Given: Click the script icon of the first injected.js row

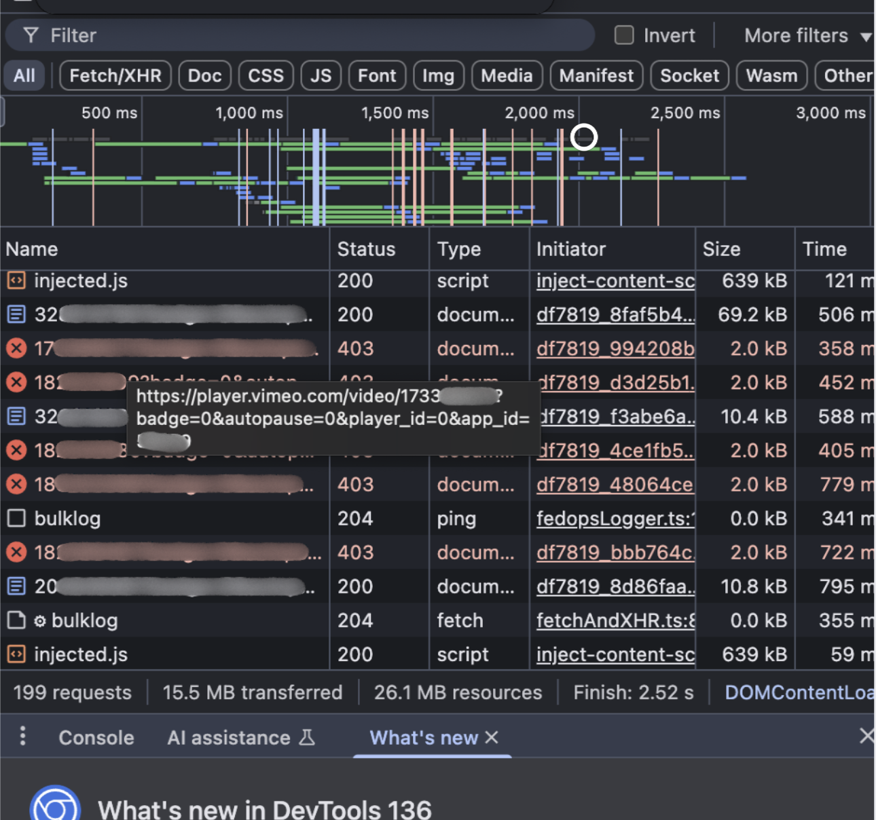Looking at the screenshot, I should click(16, 280).
